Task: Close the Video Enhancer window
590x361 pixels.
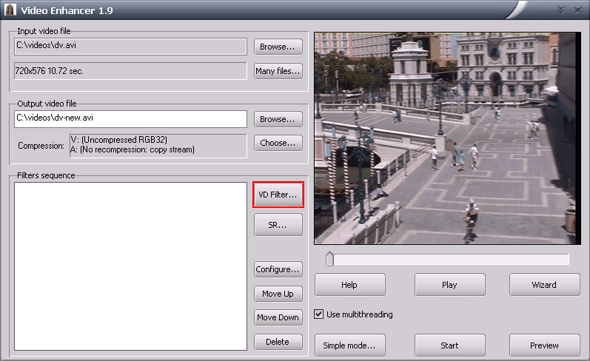Action: click(578, 10)
